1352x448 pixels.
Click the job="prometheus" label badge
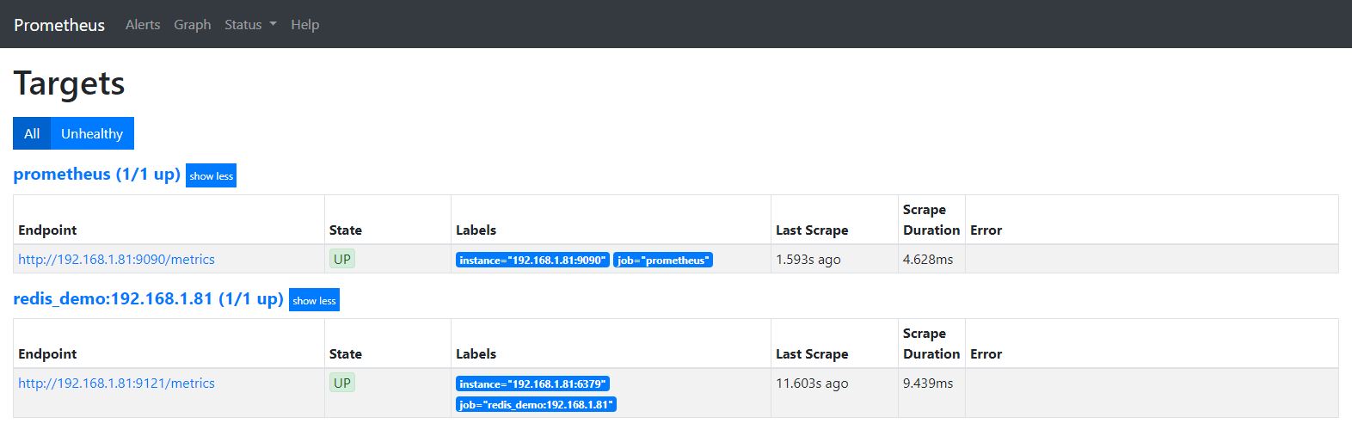(663, 261)
